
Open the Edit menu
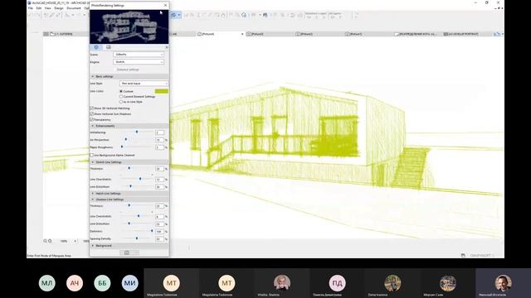pyautogui.click(x=39, y=8)
